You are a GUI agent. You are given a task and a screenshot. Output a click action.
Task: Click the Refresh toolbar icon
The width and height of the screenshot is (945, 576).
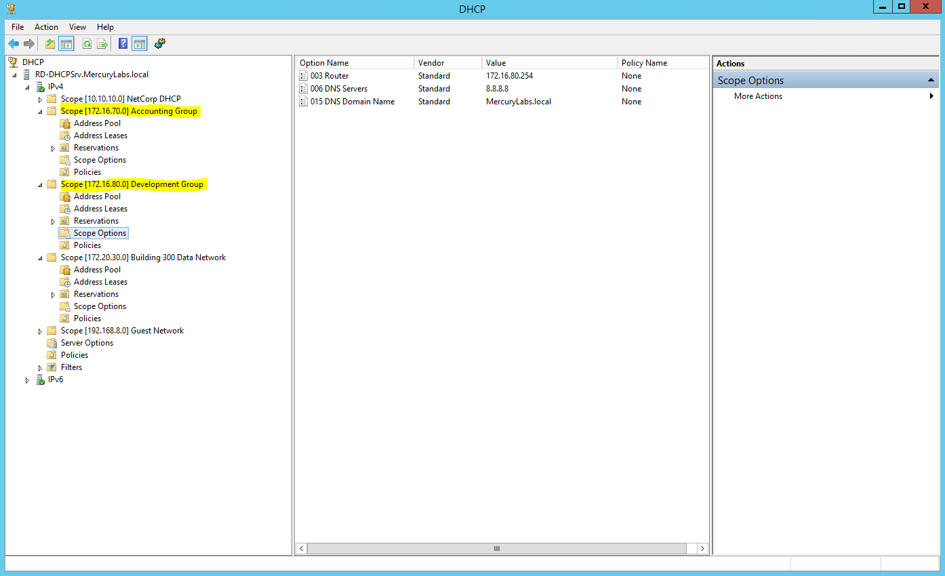point(87,44)
